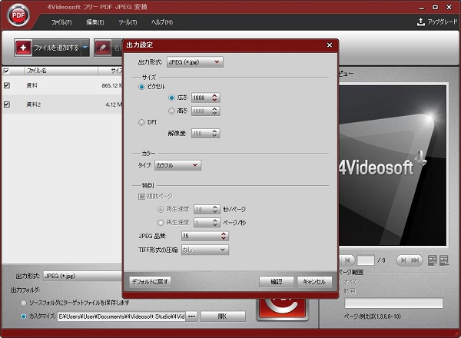Select the 高さ (height) radio option

pos(171,111)
